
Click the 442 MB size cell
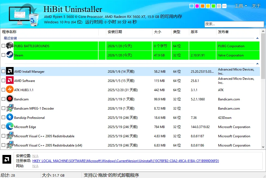click(159, 90)
